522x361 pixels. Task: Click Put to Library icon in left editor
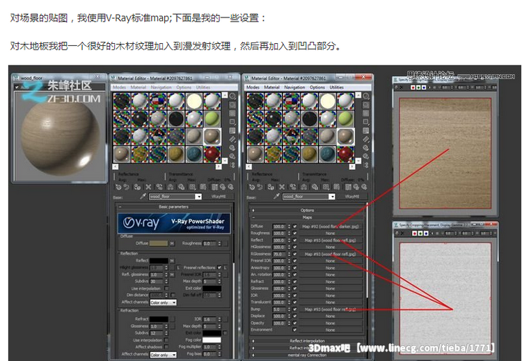[182, 187]
